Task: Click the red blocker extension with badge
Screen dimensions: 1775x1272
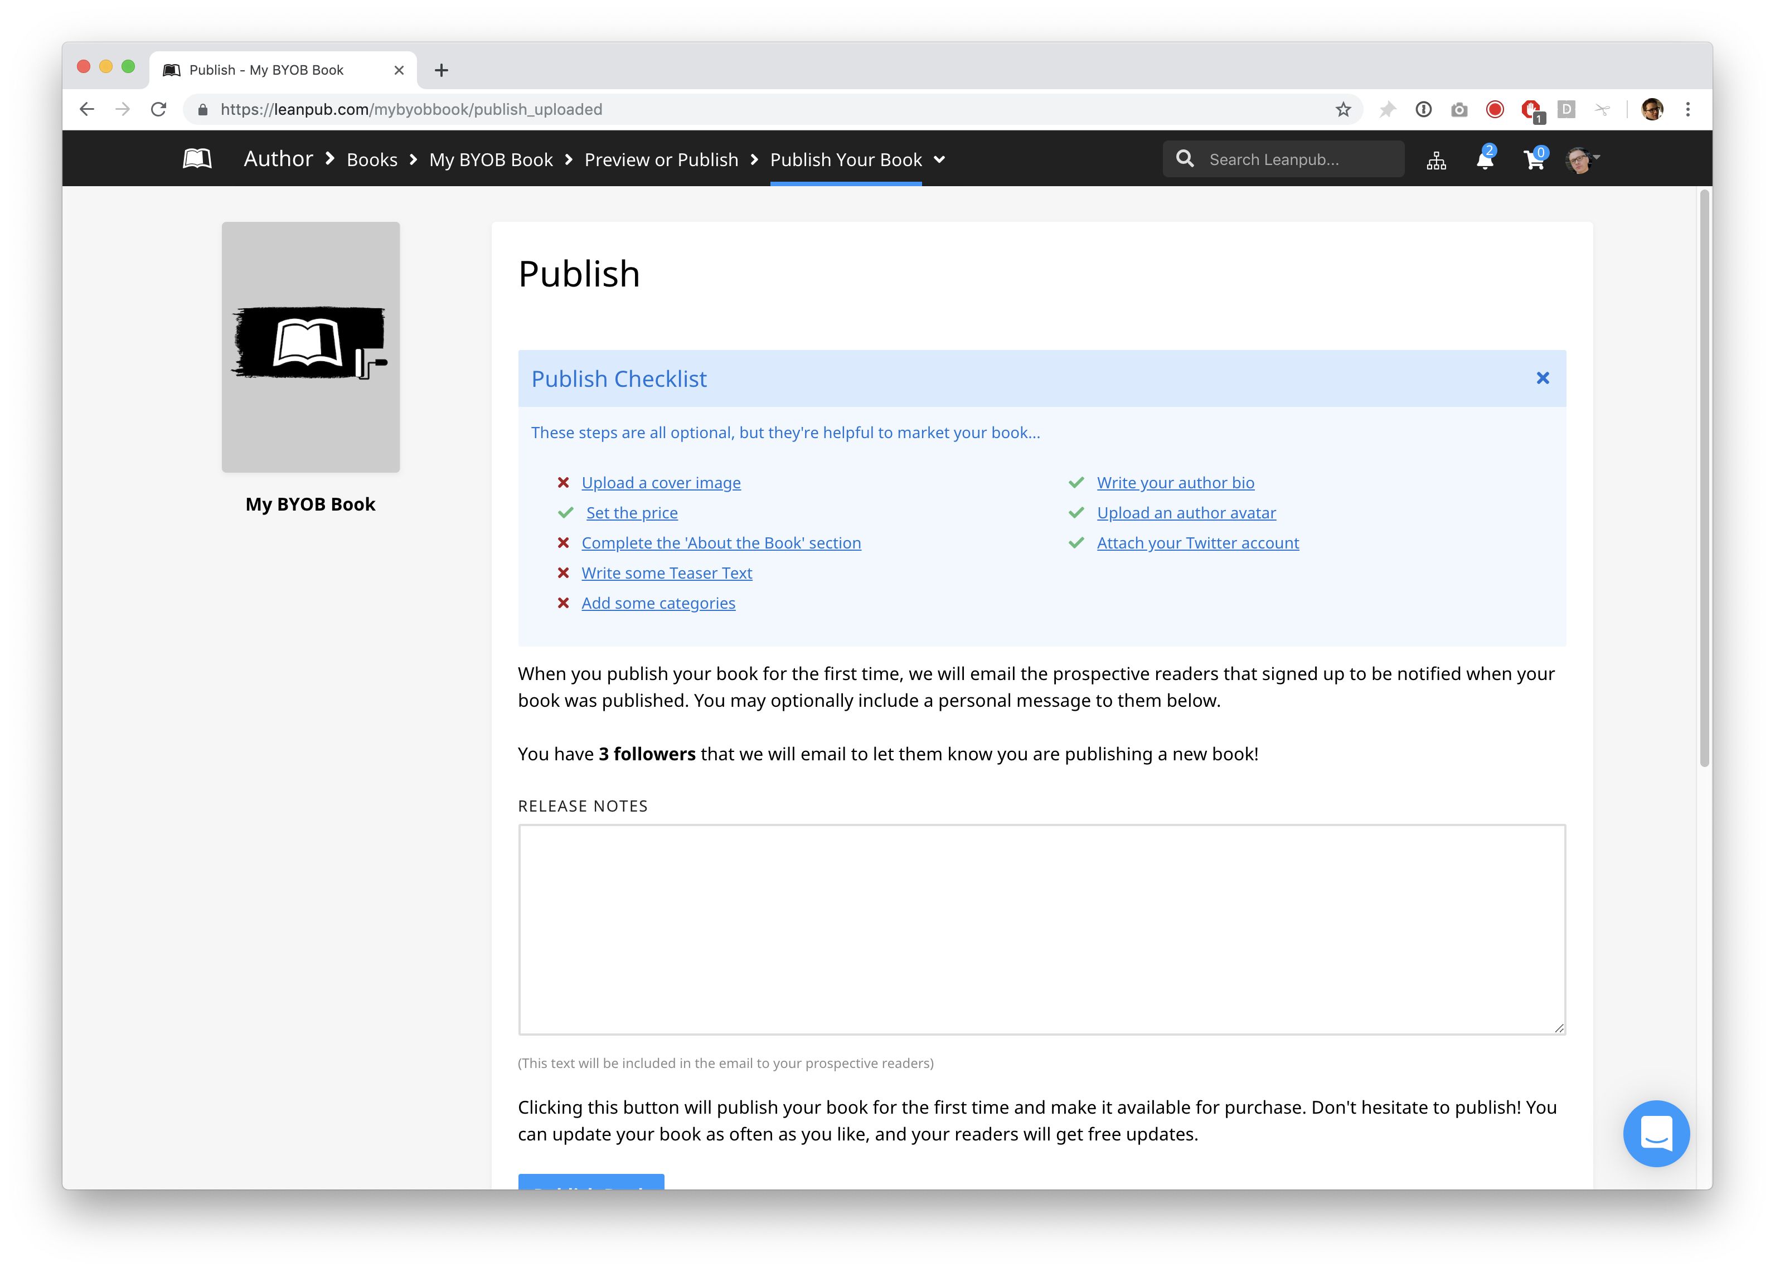Action: pos(1532,111)
